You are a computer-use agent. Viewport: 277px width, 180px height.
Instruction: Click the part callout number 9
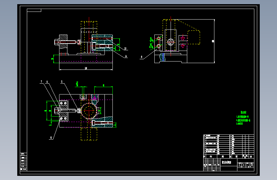[x=126, y=56]
